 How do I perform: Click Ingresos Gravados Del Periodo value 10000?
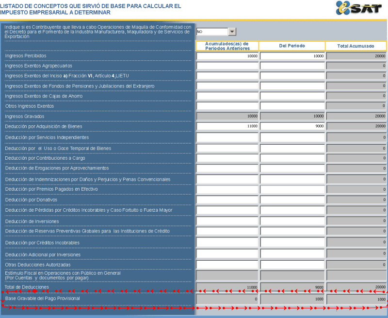(x=292, y=116)
